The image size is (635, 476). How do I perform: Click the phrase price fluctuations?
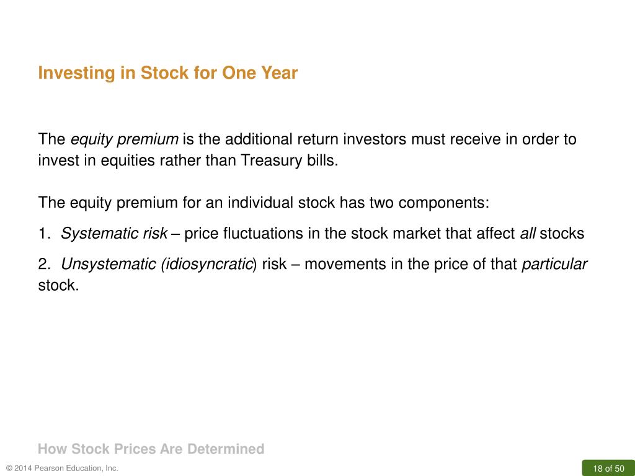244,234
